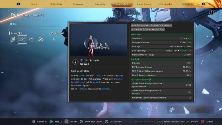
Task: Select the first active skill icon
Action: tap(13, 40)
